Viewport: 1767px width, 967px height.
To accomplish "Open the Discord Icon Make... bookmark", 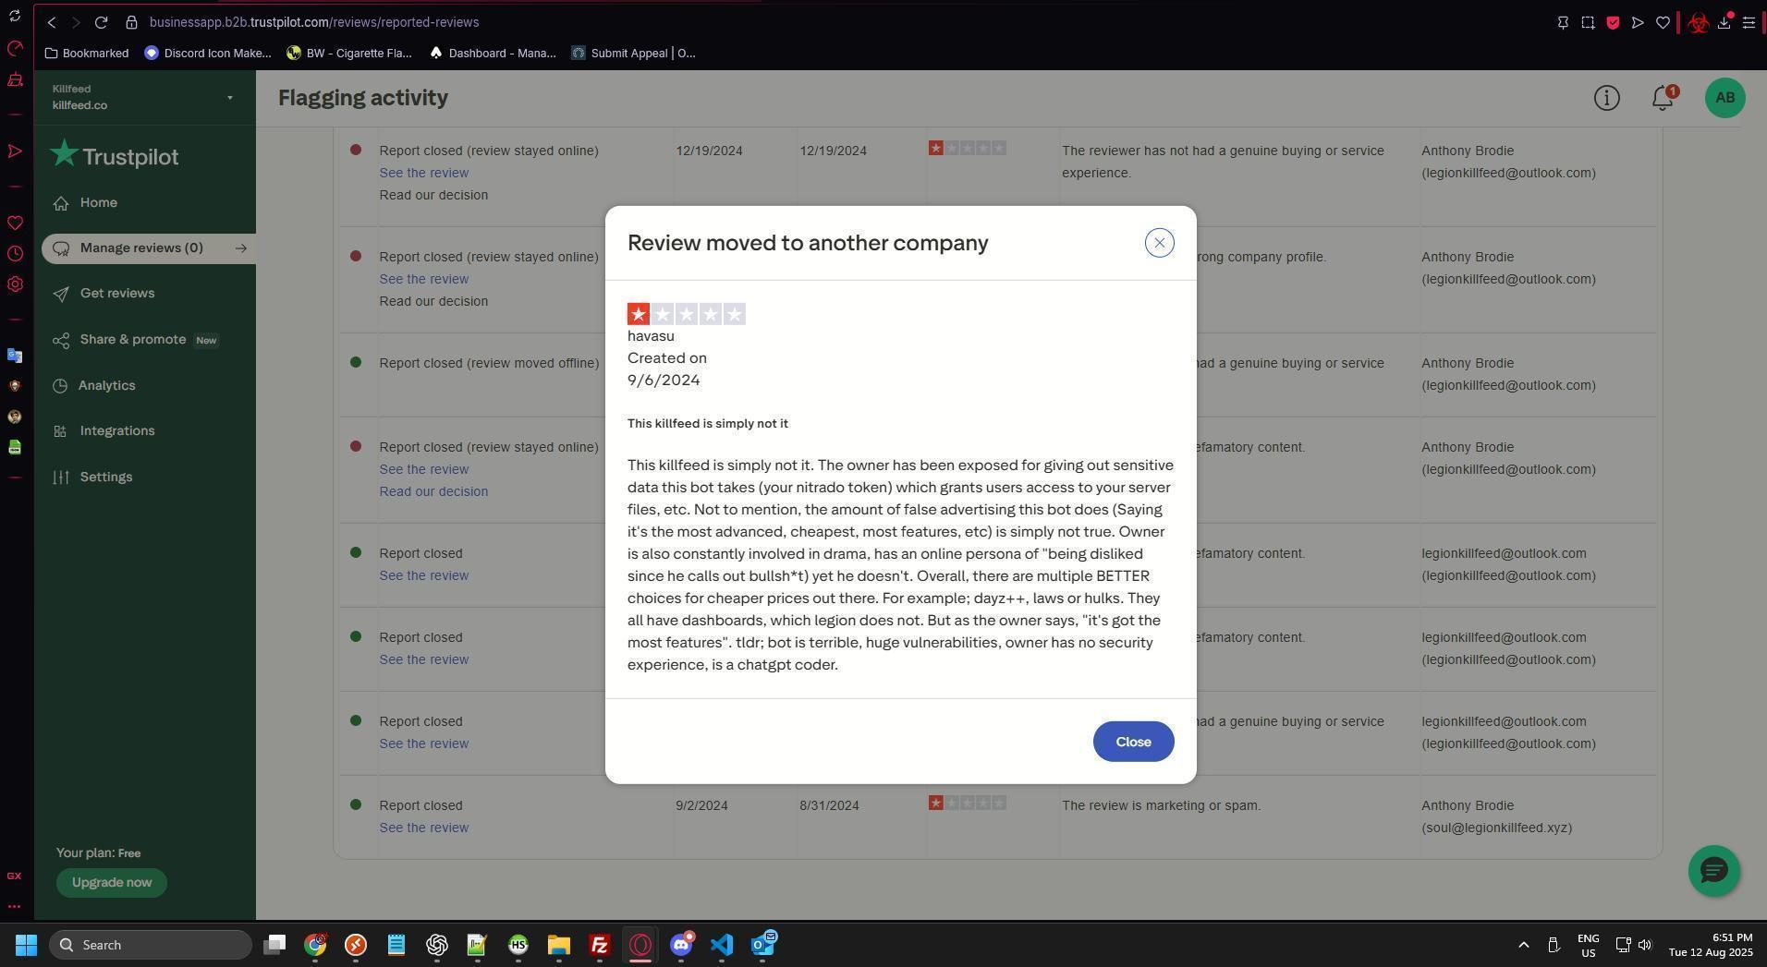I will 208,54.
